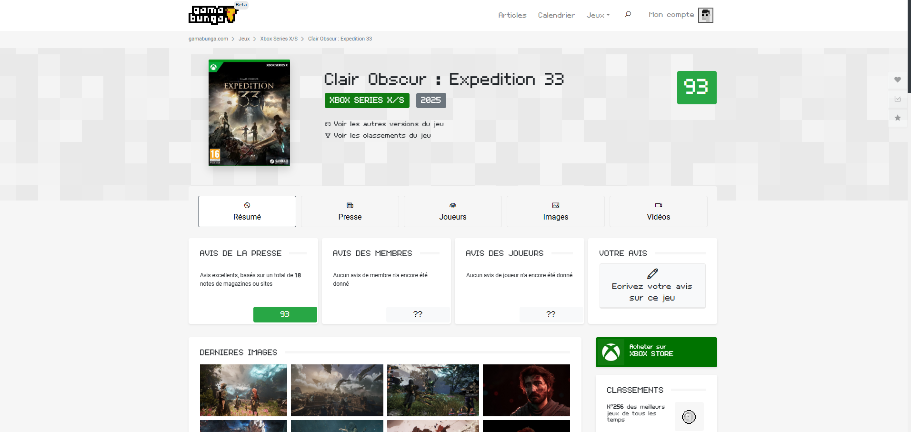Click the gamabunga logo
Screen dimensions: 911x432
[x=212, y=15]
